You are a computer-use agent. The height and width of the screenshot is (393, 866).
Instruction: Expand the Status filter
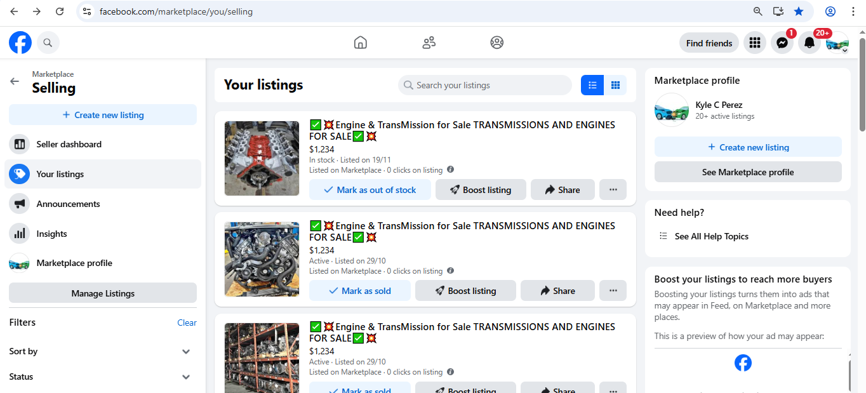[103, 376]
